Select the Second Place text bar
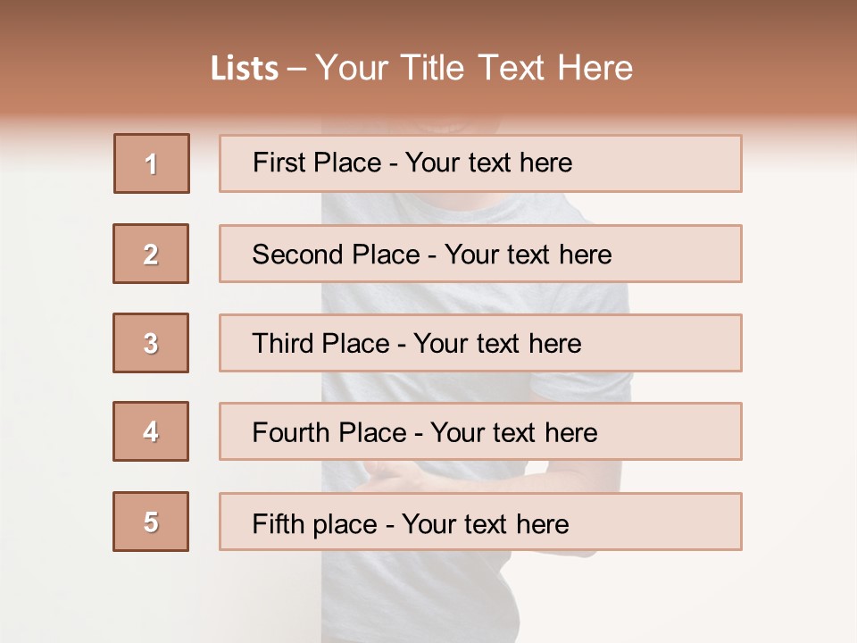Screen dimensions: 857x643 480,254
